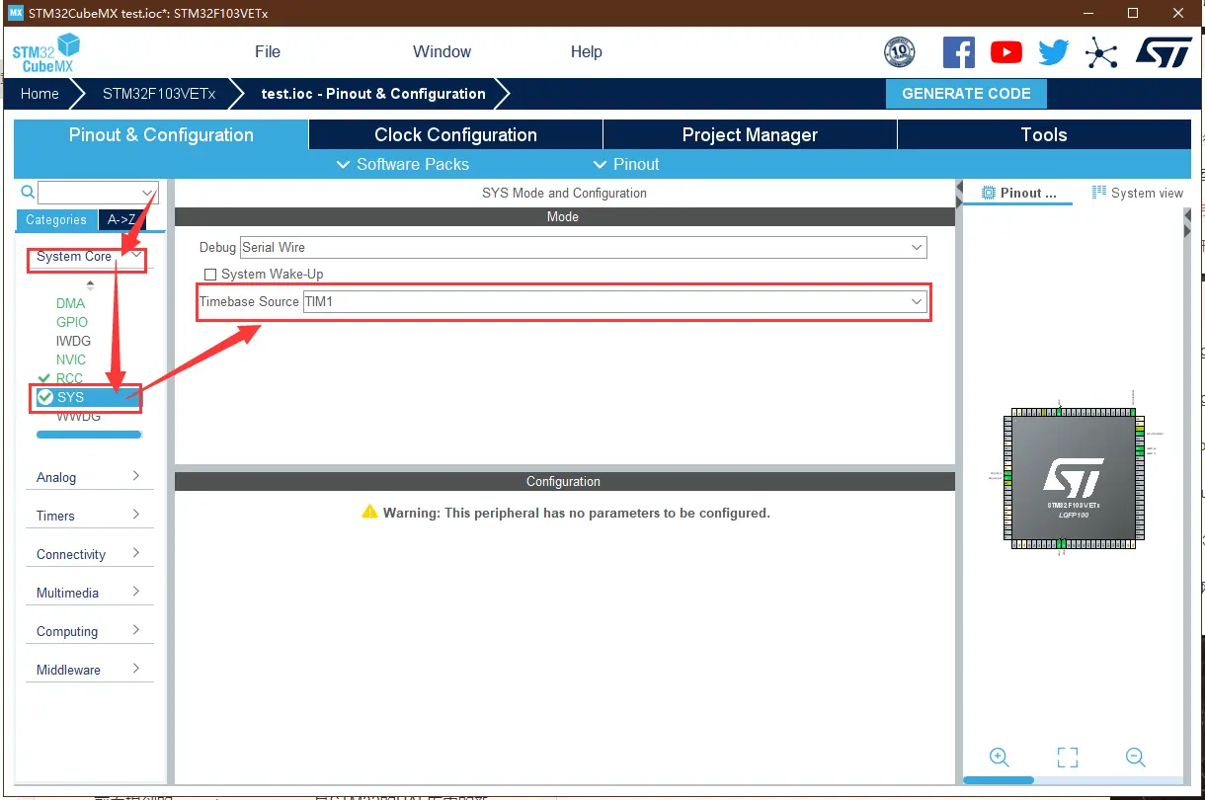
Task: Select GPIO in System Core list
Action: tap(72, 322)
